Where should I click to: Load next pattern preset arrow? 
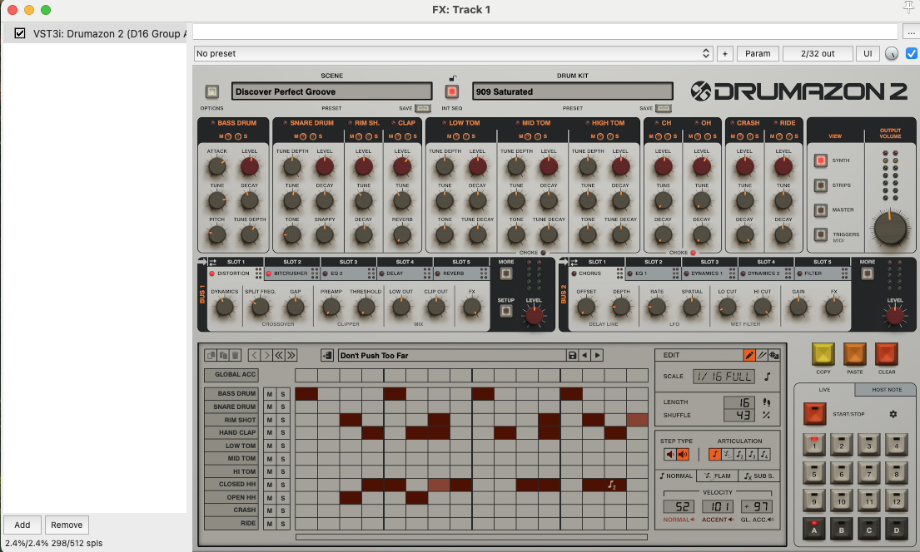coord(597,355)
